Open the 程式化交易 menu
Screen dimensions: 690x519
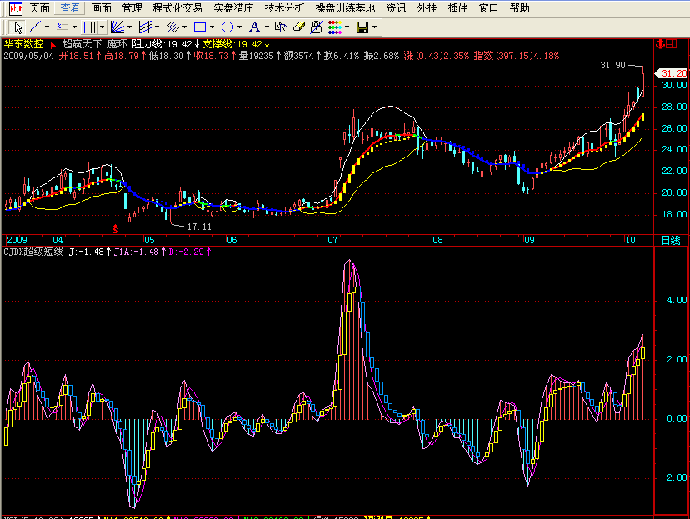coord(177,8)
